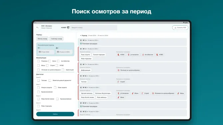Click the Язва подошвы tag in card № 6
The width and height of the screenshot is (223, 125).
[86, 59]
